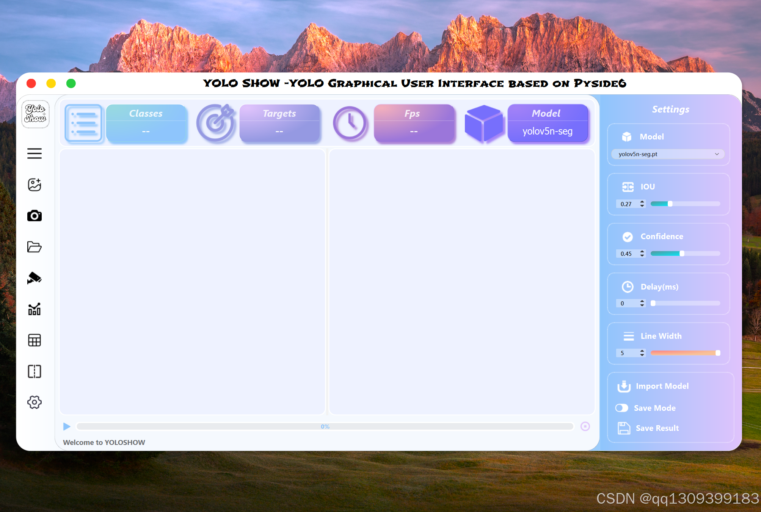761x512 pixels.
Task: Select the webcam camera icon
Action: tap(35, 216)
